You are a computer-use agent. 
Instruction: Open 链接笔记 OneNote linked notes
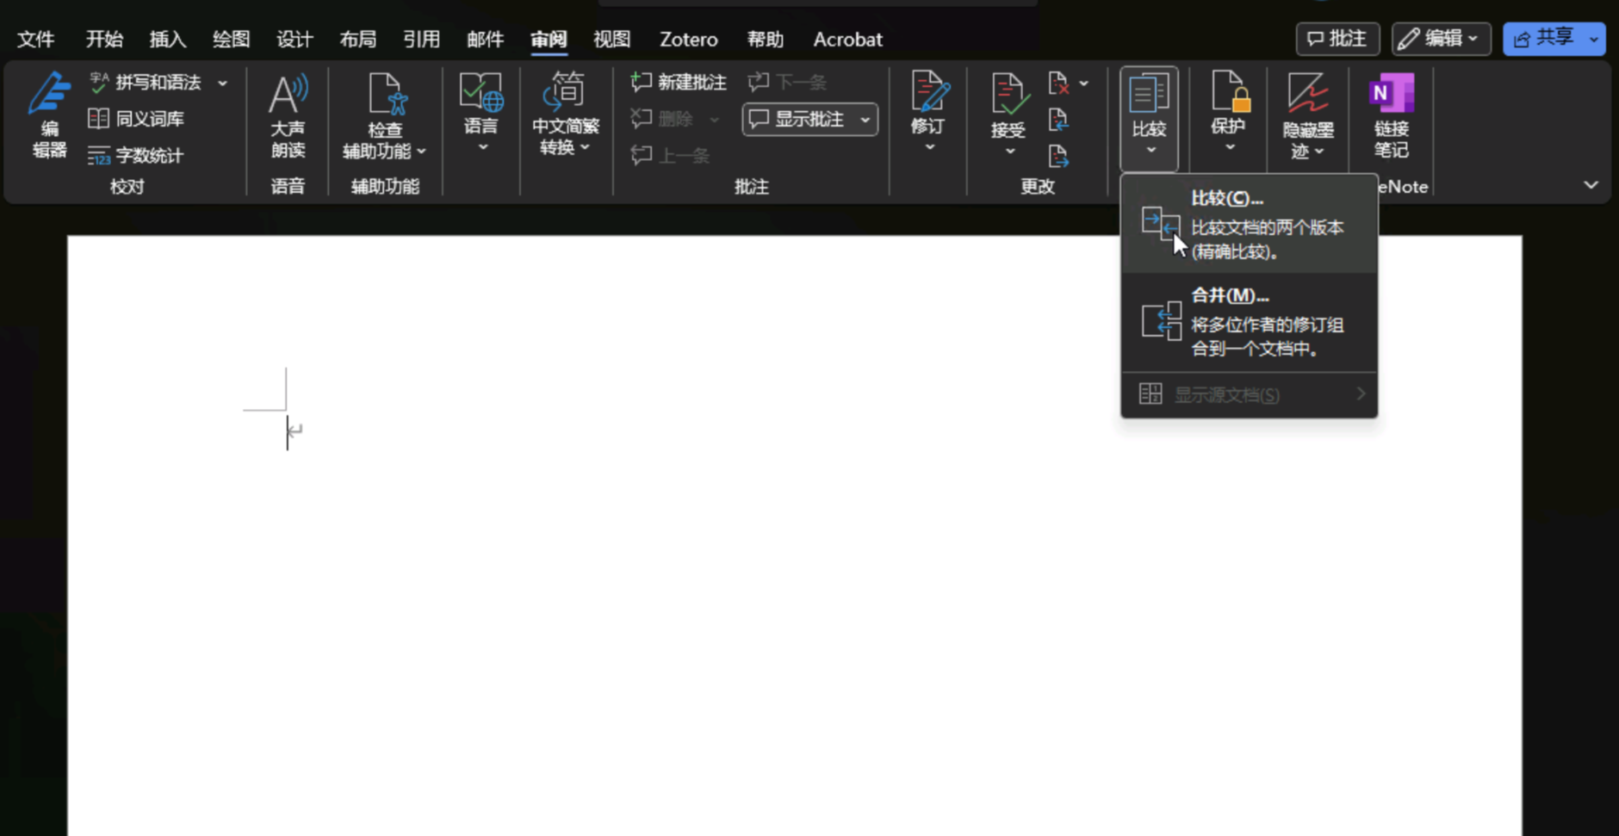pyautogui.click(x=1392, y=115)
